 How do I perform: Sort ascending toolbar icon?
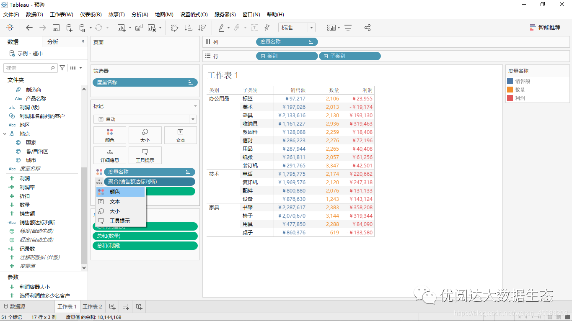pyautogui.click(x=189, y=28)
